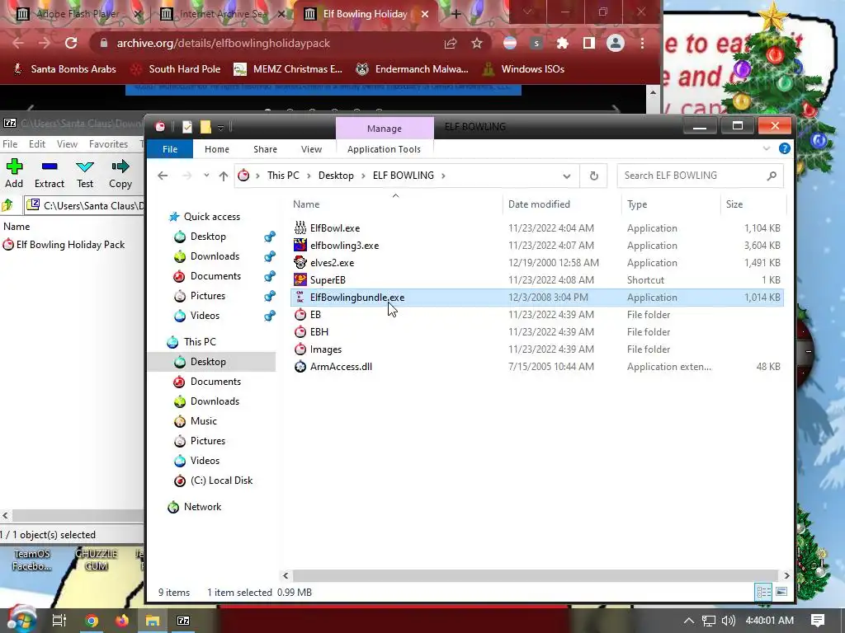Open the Explorer File tab
This screenshot has height=633, width=845.
[x=170, y=149]
